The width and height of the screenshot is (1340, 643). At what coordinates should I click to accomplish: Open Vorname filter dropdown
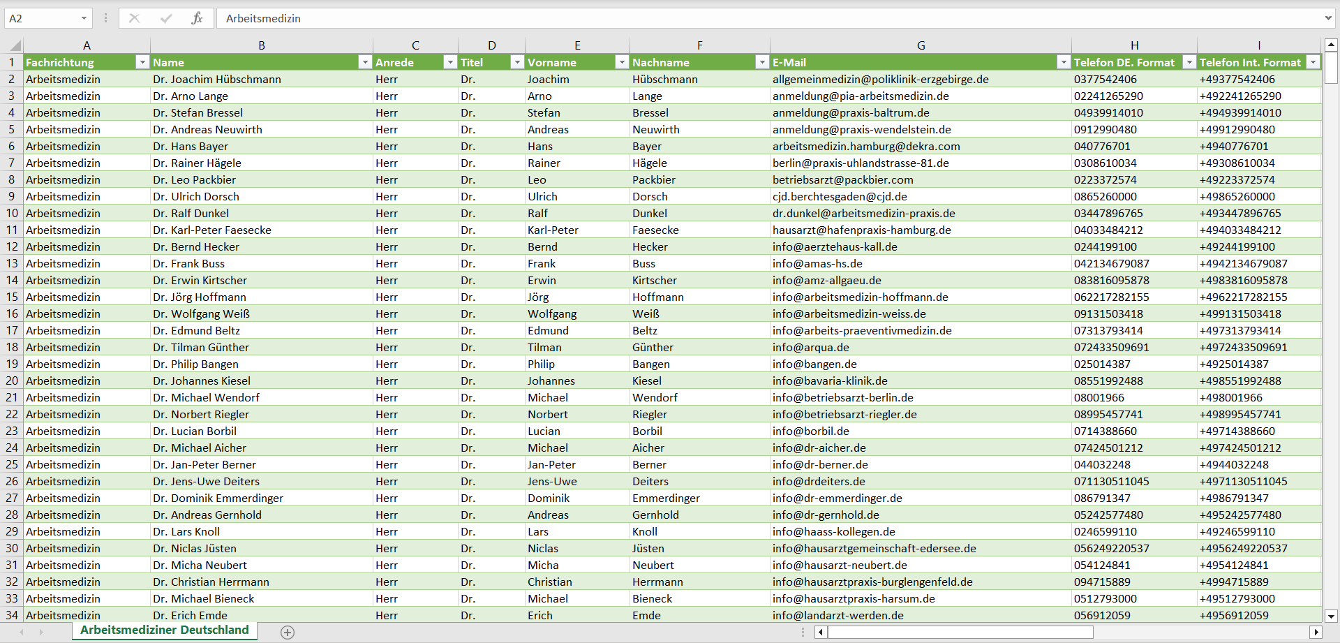coord(622,62)
